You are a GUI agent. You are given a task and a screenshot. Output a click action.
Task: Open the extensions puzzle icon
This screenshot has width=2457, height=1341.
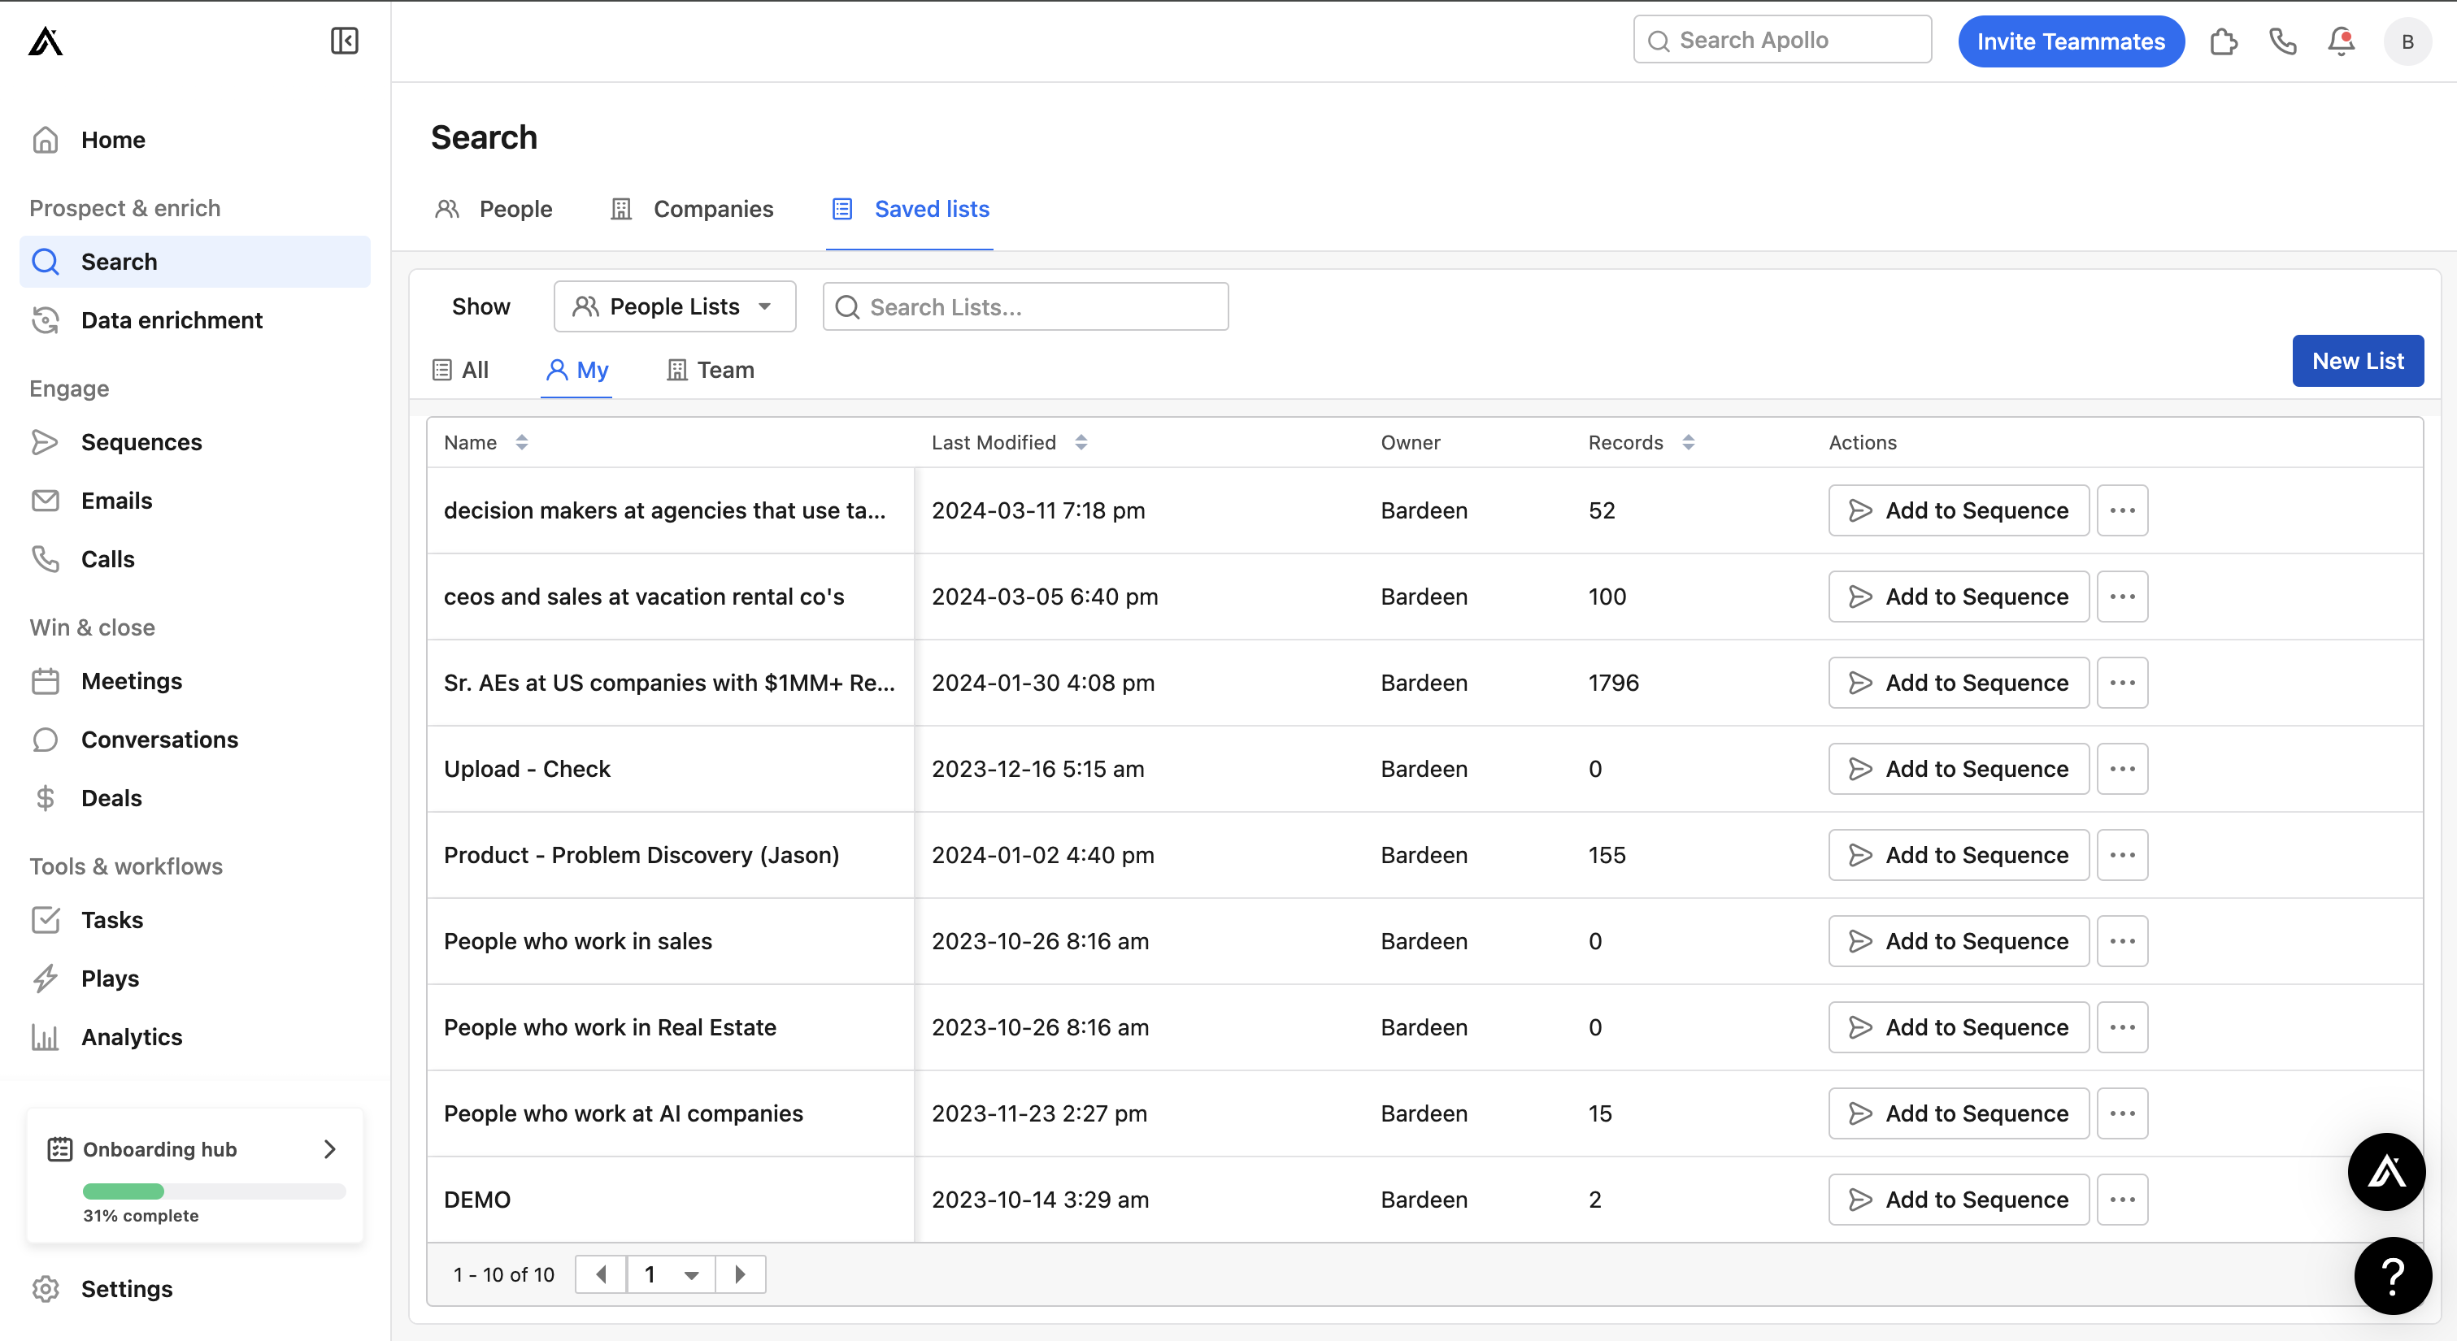[2224, 41]
